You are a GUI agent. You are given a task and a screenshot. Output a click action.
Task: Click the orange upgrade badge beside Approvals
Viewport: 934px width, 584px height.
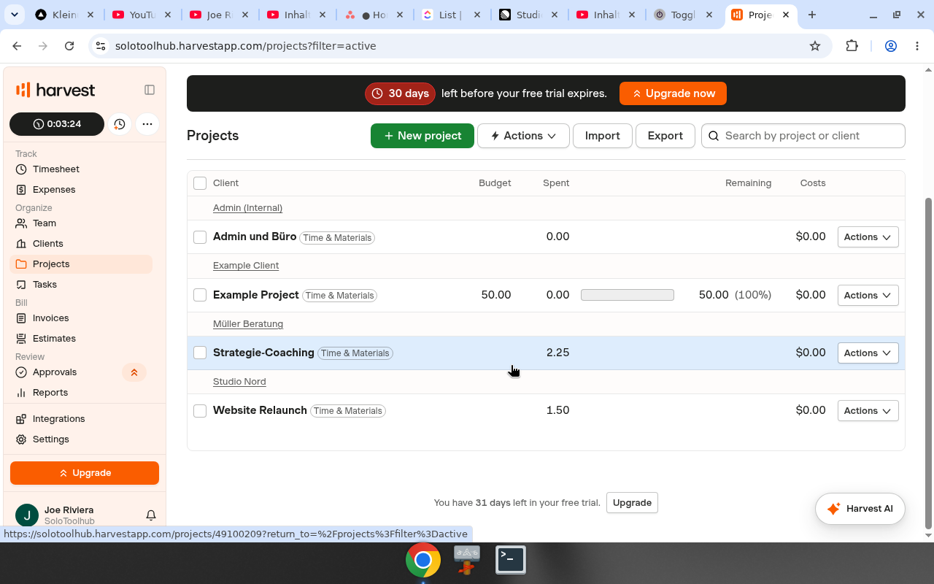[134, 372]
